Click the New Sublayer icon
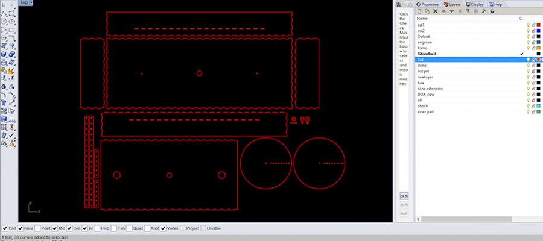The image size is (543, 241). pyautogui.click(x=427, y=11)
